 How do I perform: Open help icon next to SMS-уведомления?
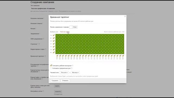pos(43,39)
